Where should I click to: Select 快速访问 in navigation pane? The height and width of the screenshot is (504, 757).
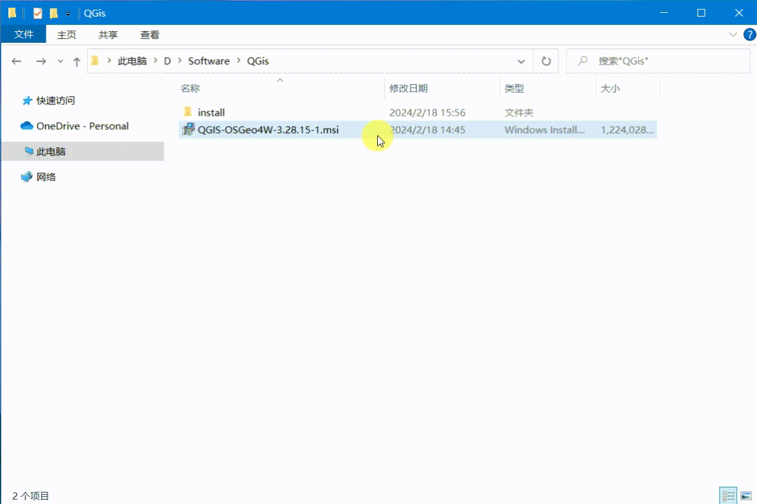coord(56,100)
